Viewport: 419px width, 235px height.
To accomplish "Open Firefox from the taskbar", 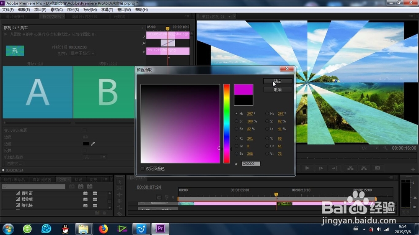I will coord(103,229).
